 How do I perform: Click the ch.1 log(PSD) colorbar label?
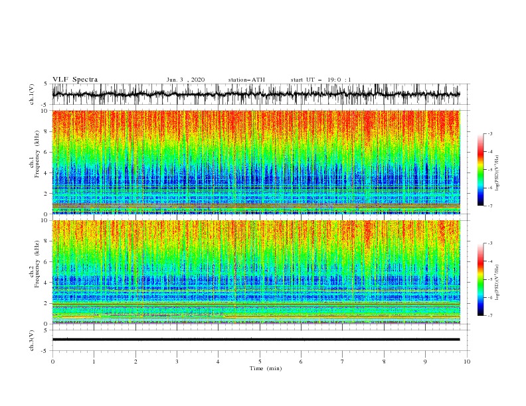pos(497,173)
